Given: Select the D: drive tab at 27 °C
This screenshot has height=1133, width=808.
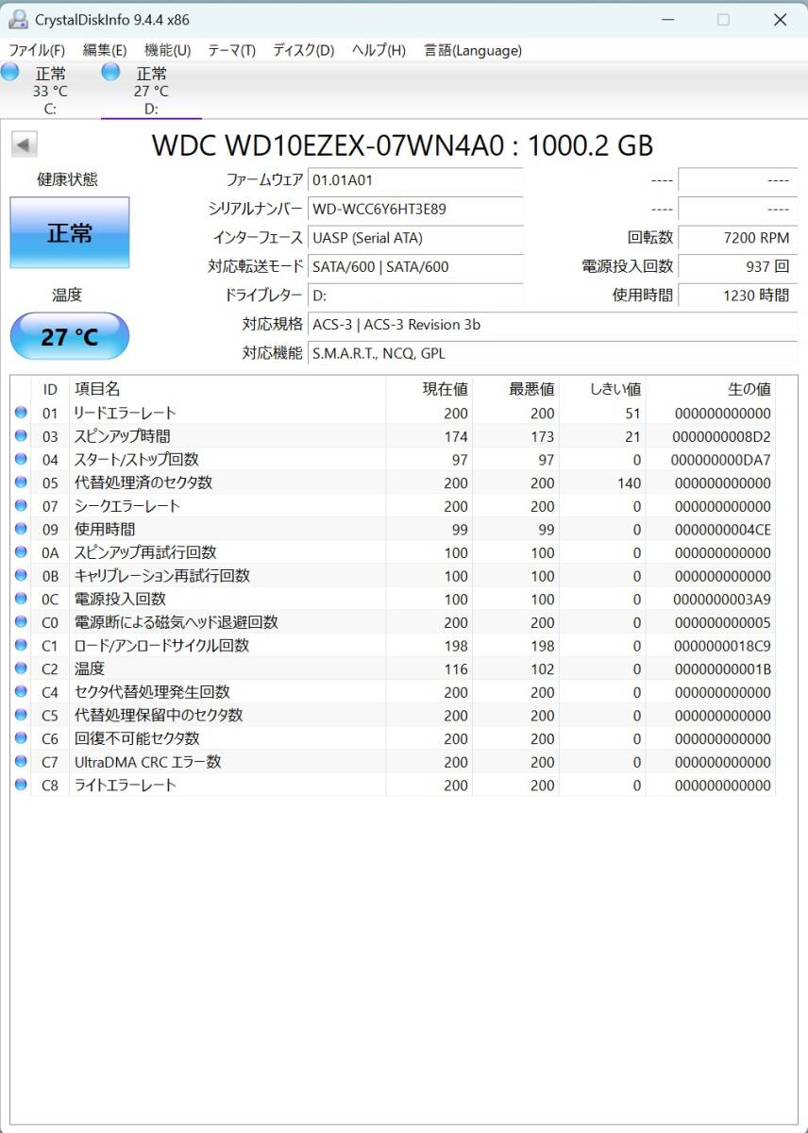Looking at the screenshot, I should point(151,91).
